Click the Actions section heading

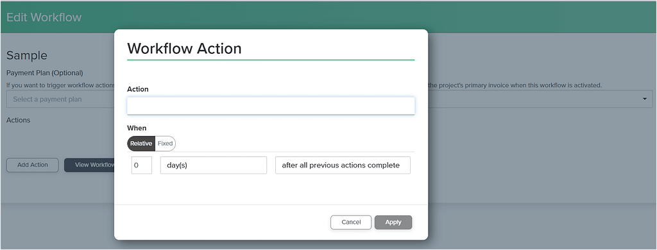(19, 120)
